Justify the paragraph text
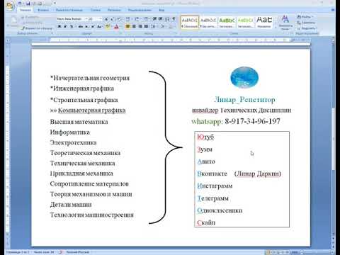340x255 pixels. [x=146, y=26]
